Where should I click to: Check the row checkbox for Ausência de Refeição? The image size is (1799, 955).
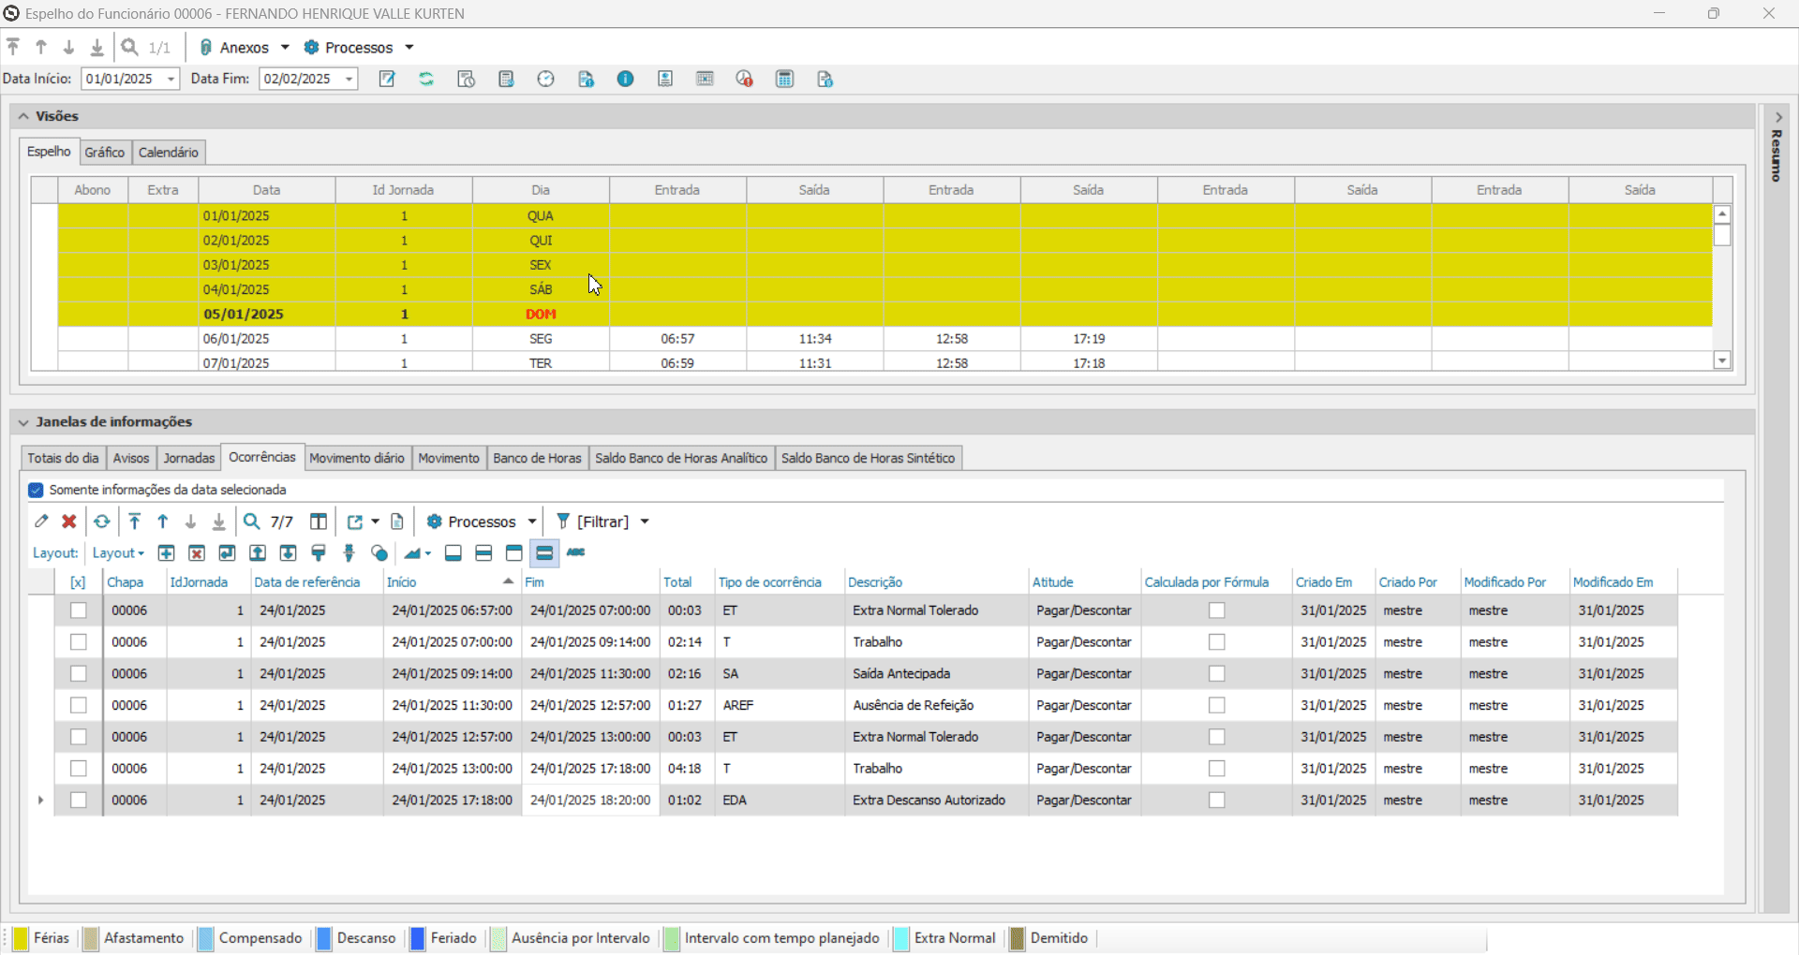pos(79,706)
